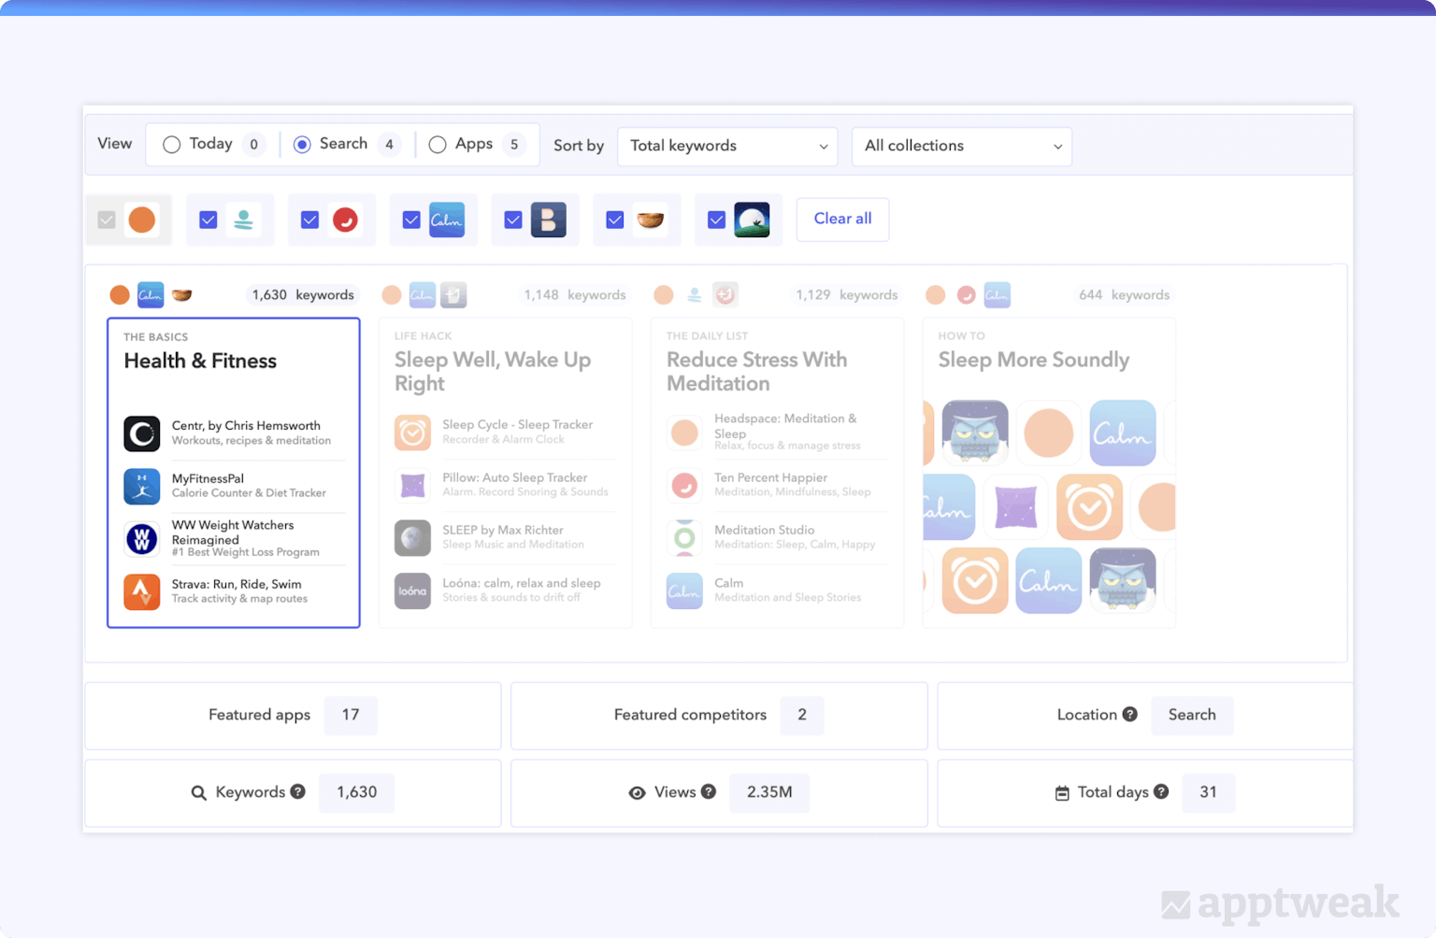The width and height of the screenshot is (1436, 938).
Task: Click the MyFitnessPal app icon
Action: coord(142,486)
